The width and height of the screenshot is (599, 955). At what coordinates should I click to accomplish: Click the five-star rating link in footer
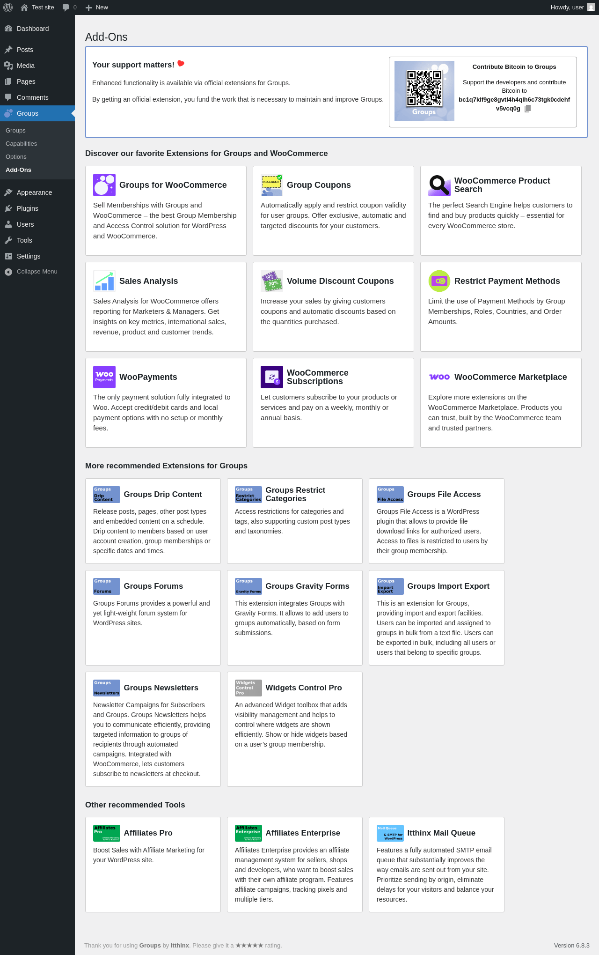[249, 946]
